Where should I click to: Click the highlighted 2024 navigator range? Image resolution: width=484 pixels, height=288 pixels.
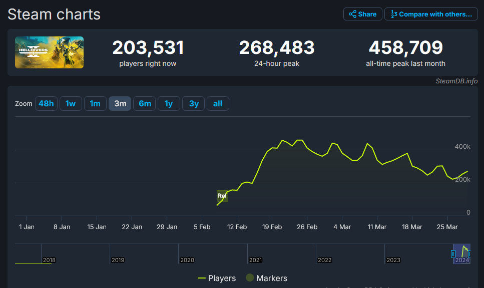[x=462, y=254]
